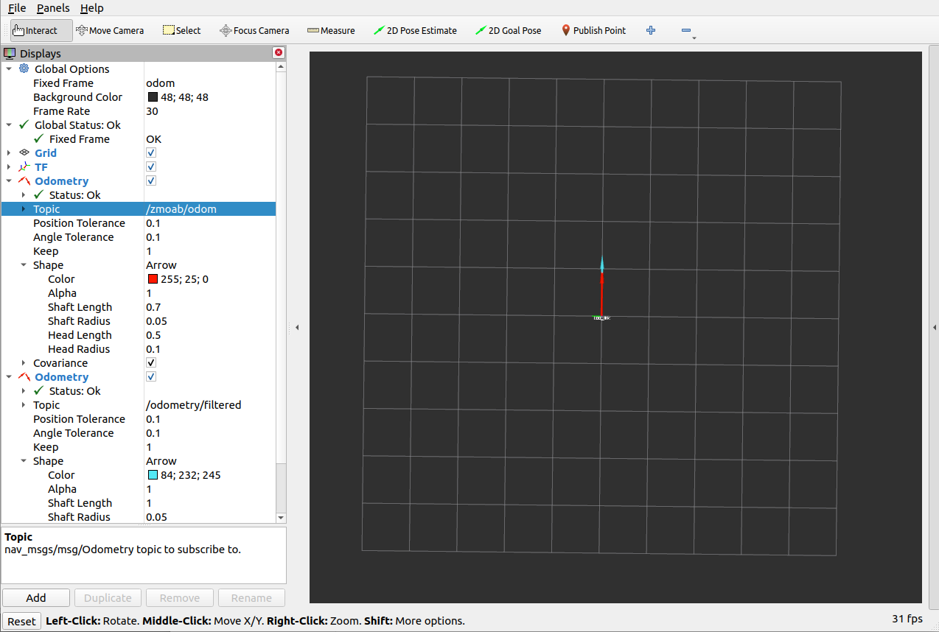Expand the Covariance node

[x=24, y=363]
